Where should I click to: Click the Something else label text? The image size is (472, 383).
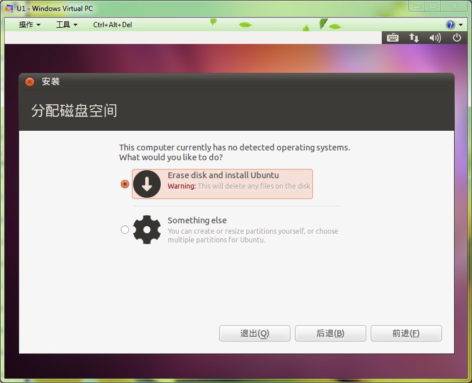197,220
